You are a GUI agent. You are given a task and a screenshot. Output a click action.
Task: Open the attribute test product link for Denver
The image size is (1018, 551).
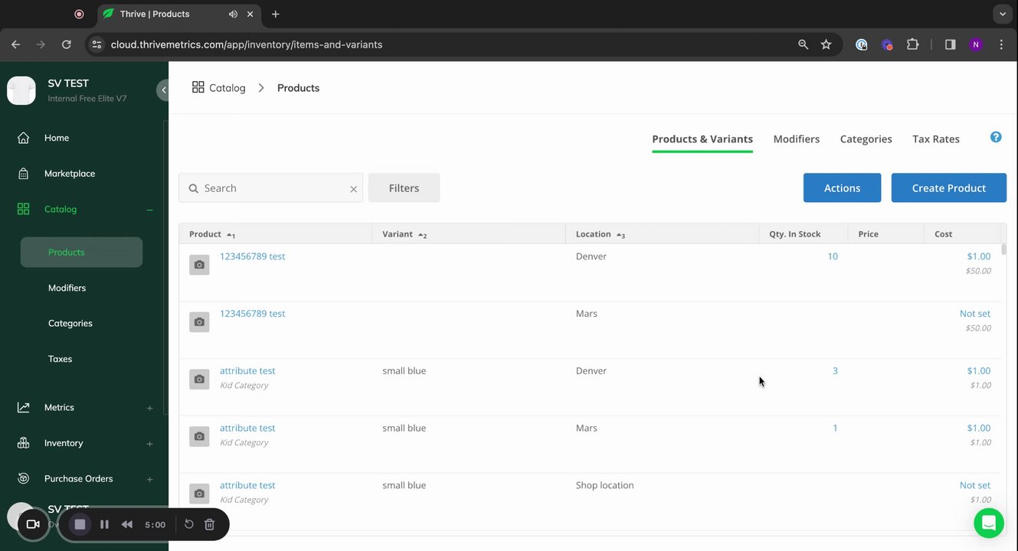[x=247, y=371]
